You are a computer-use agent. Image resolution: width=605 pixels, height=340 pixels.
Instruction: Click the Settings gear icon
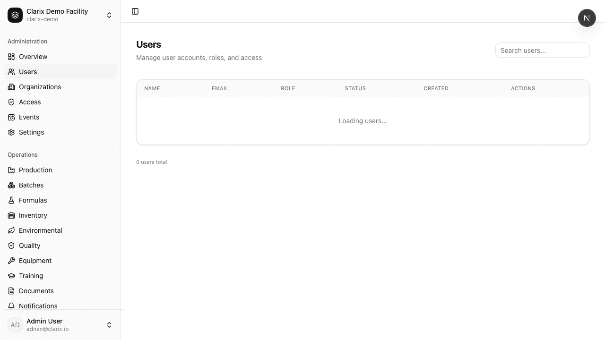tap(11, 132)
